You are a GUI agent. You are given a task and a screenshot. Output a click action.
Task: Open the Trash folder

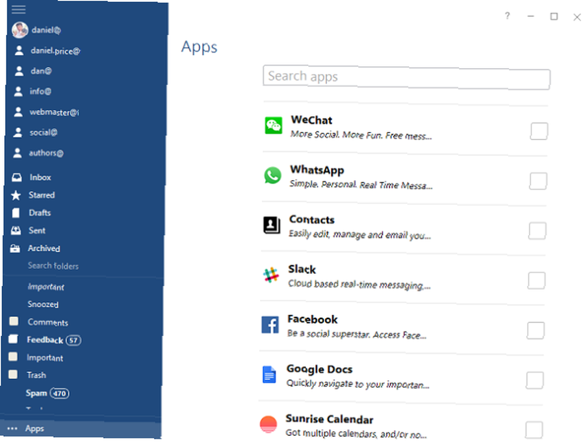36,375
